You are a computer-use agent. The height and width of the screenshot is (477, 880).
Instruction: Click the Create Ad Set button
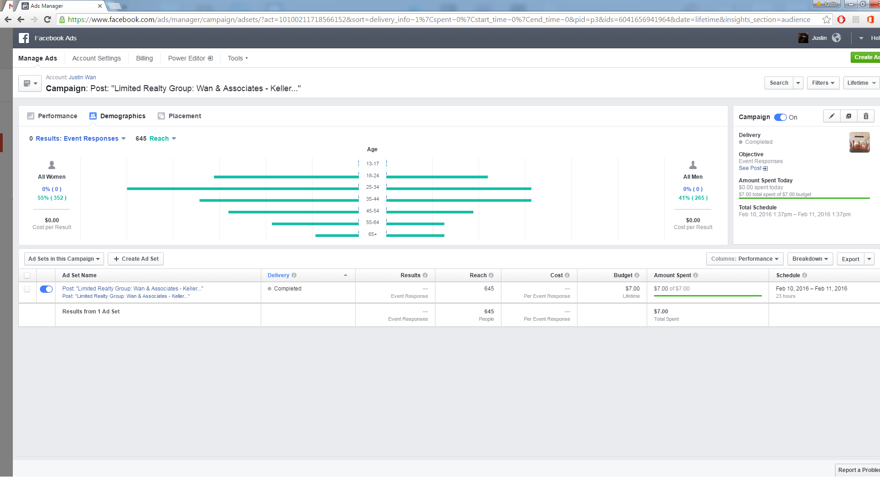click(x=136, y=259)
